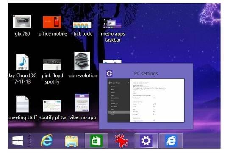Open the green Windows Store taskbar icon
The width and height of the screenshot is (233, 156).
point(97,141)
